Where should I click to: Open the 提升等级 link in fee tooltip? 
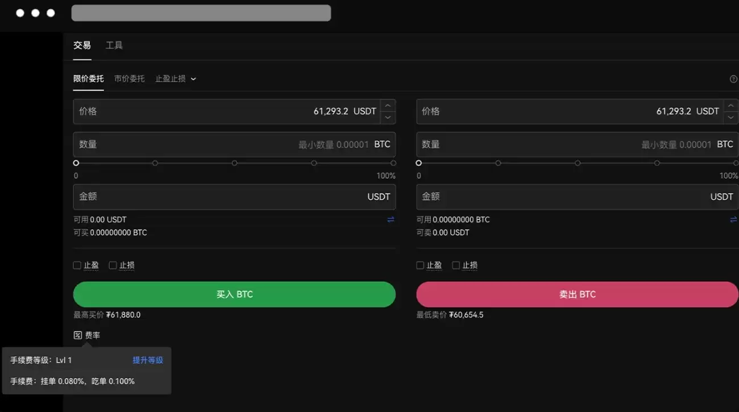click(148, 359)
